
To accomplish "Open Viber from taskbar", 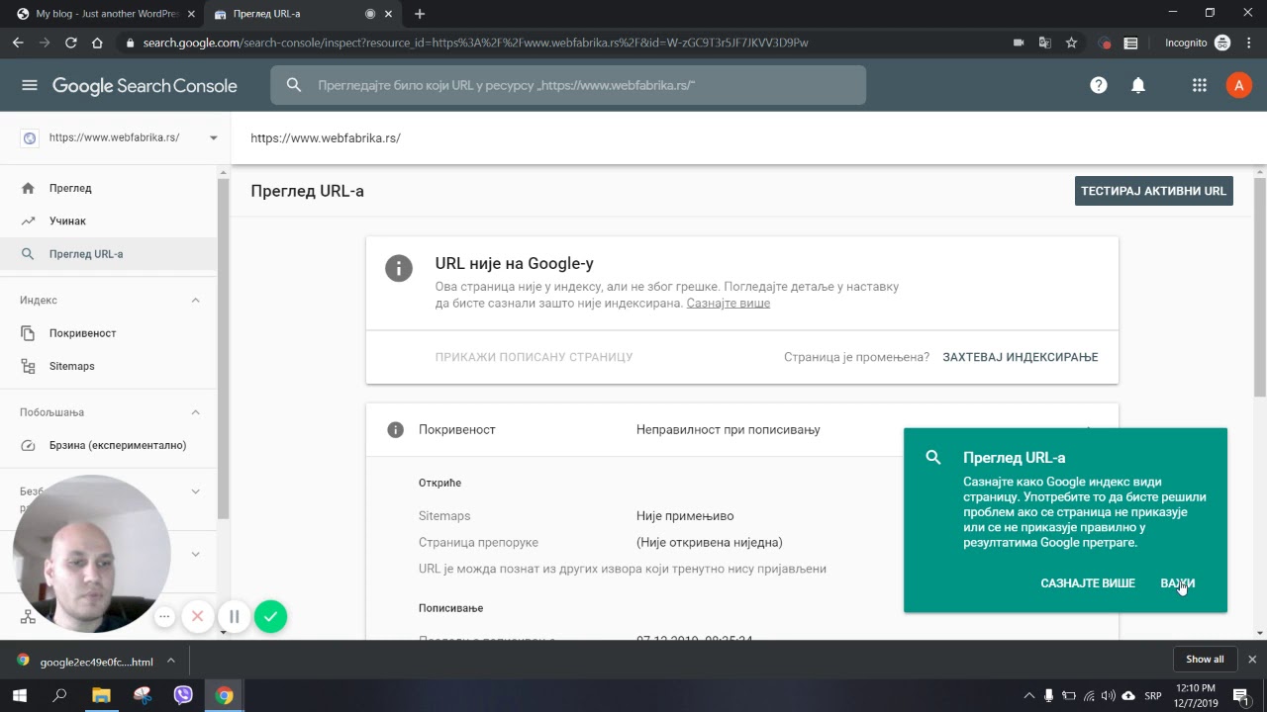I will click(183, 695).
